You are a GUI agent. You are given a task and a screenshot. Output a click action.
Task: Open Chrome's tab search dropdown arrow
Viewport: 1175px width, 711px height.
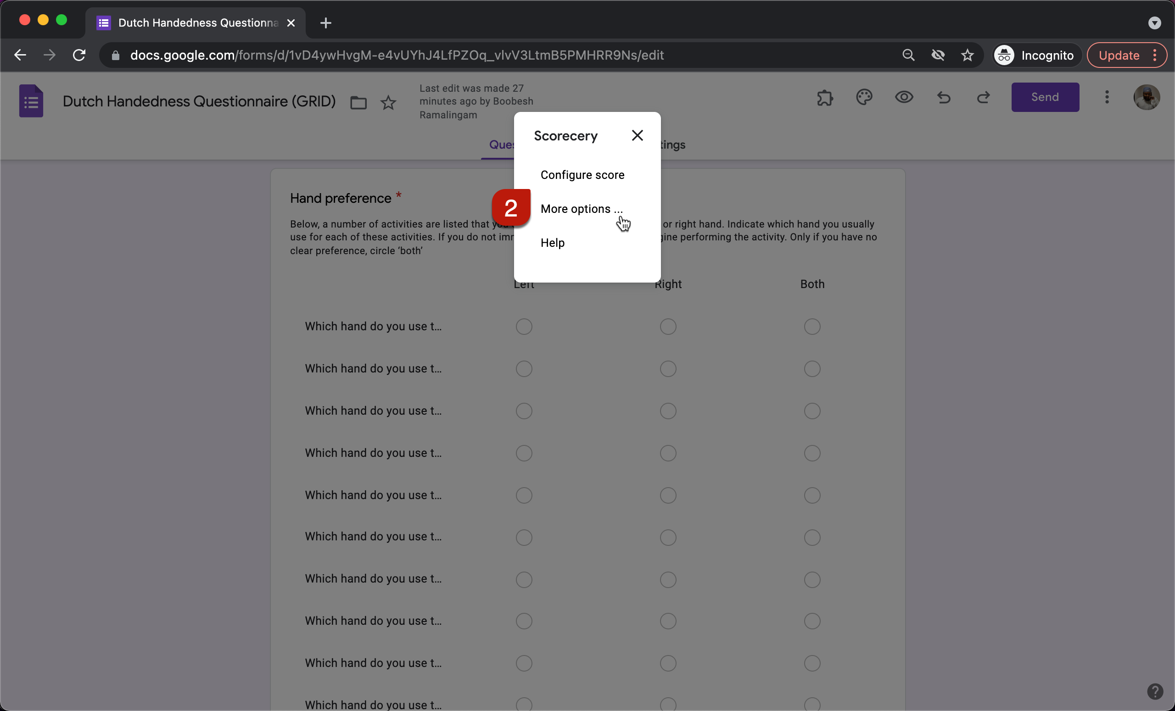(1154, 22)
